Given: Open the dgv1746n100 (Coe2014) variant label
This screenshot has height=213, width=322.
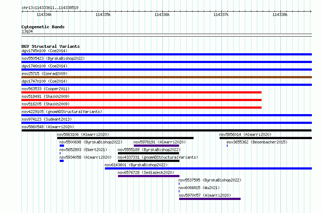Looking at the screenshot, I should [x=45, y=66].
